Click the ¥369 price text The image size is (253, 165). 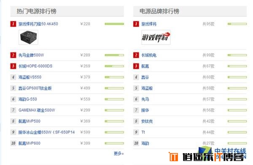(85, 121)
